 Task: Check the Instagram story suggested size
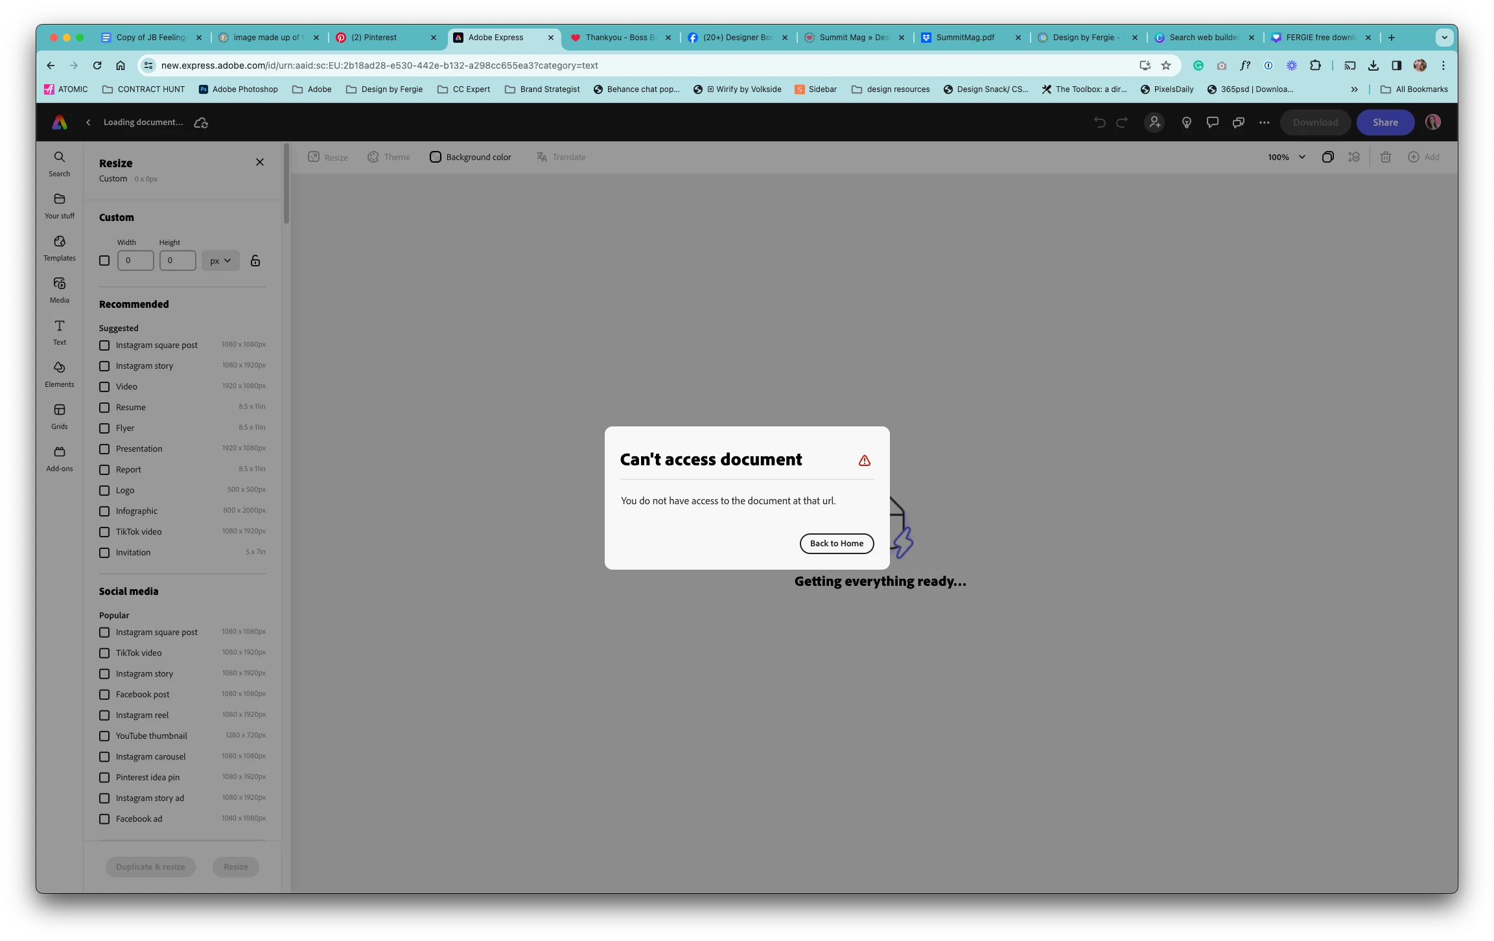104,366
